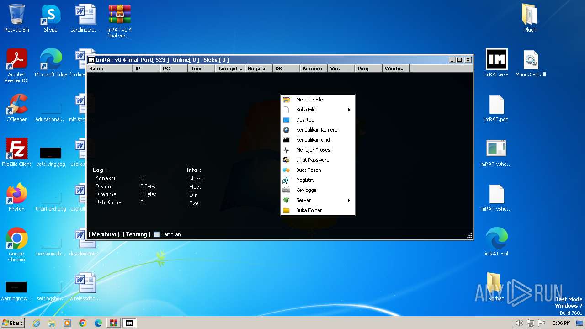
Task: Click the Dikirim log label
Action: (x=104, y=186)
